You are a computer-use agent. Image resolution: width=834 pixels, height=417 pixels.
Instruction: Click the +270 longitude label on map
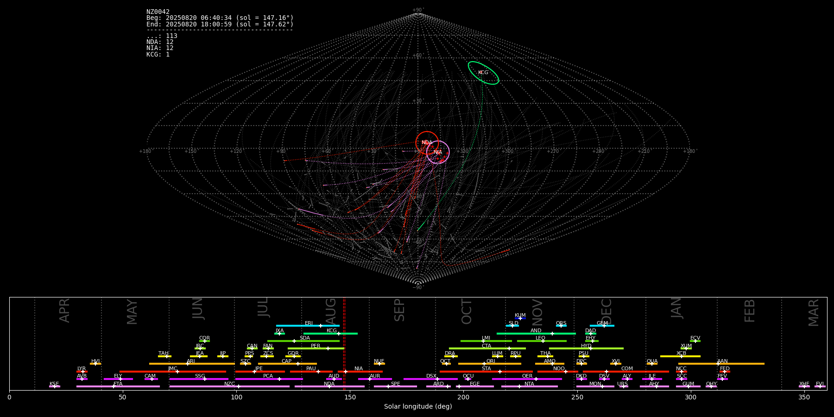click(553, 152)
